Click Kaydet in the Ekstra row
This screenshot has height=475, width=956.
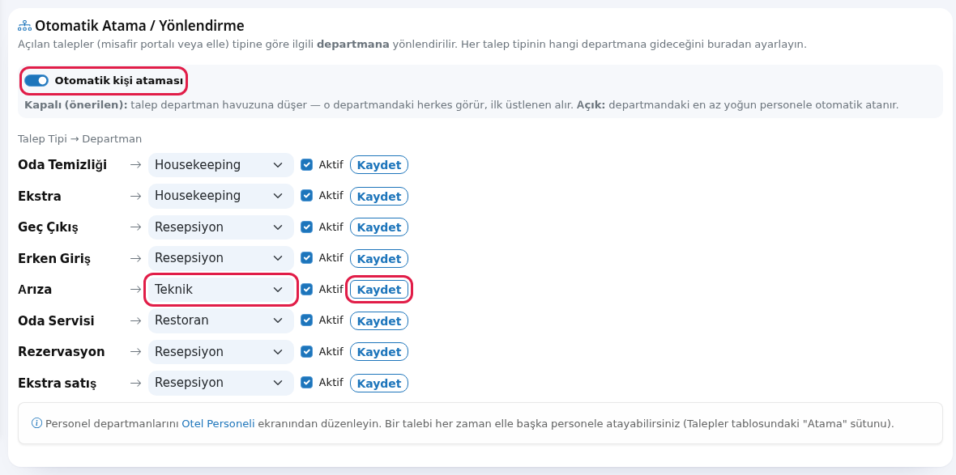[379, 196]
